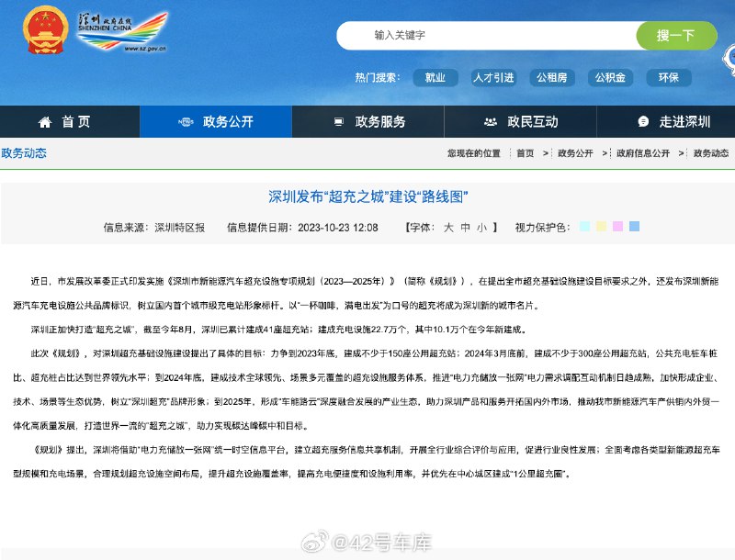Set font size to 中
Image resolution: width=735 pixels, height=560 pixels.
465,228
